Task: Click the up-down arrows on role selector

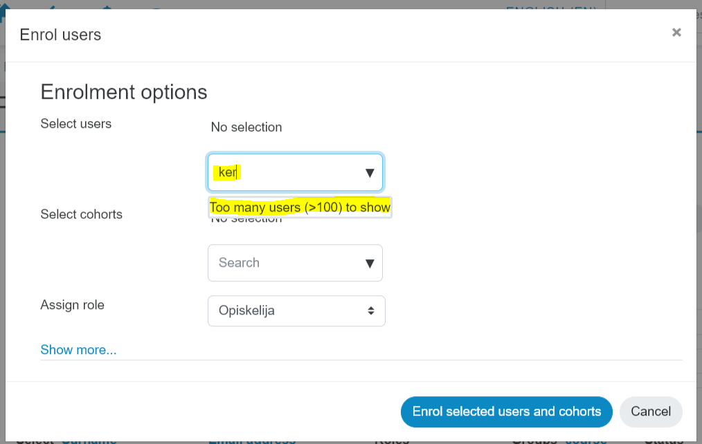Action: click(370, 311)
